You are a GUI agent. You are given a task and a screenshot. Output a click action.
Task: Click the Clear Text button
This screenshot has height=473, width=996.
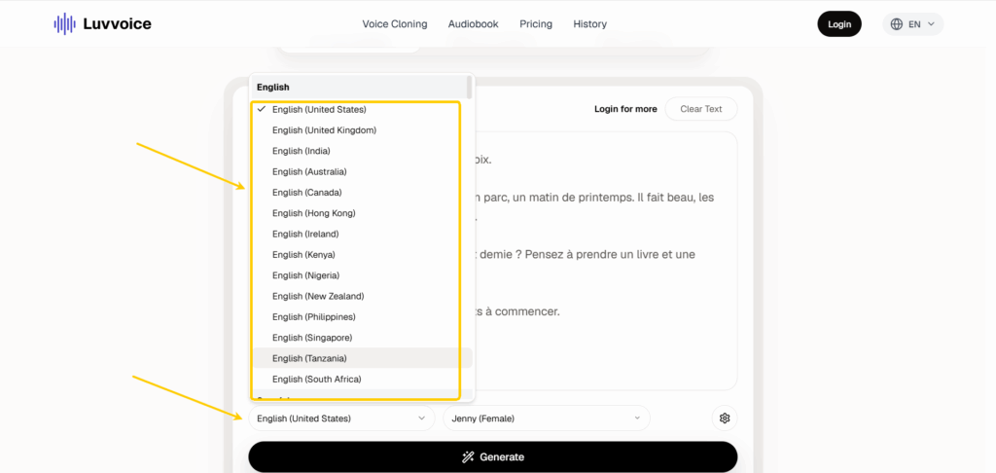[700, 109]
